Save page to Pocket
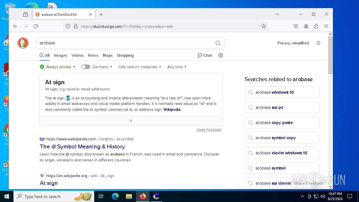This screenshot has height=202, width=359. [296, 26]
